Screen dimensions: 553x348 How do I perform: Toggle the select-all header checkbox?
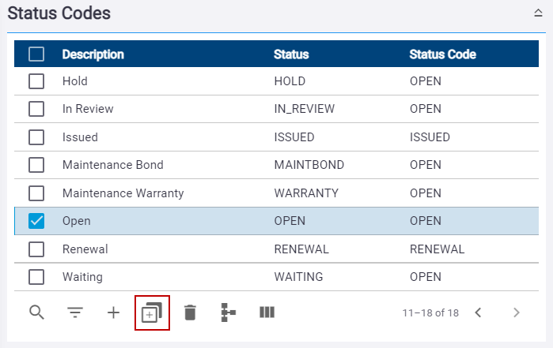[36, 54]
